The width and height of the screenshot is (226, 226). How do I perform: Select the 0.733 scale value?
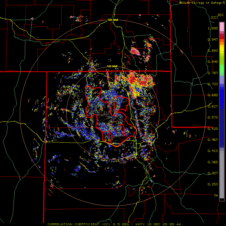(x=213, y=84)
